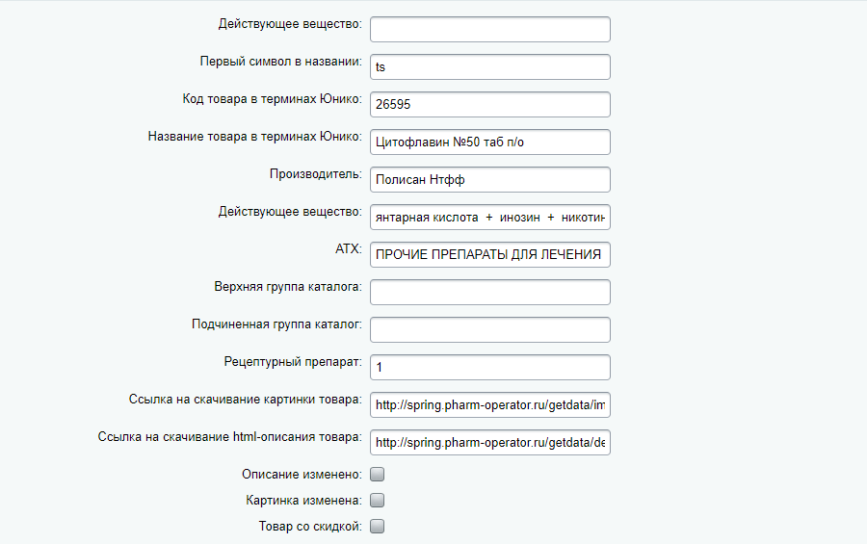This screenshot has height=544, width=867.
Task: Click the Производитель: label text
Action: 316,174
